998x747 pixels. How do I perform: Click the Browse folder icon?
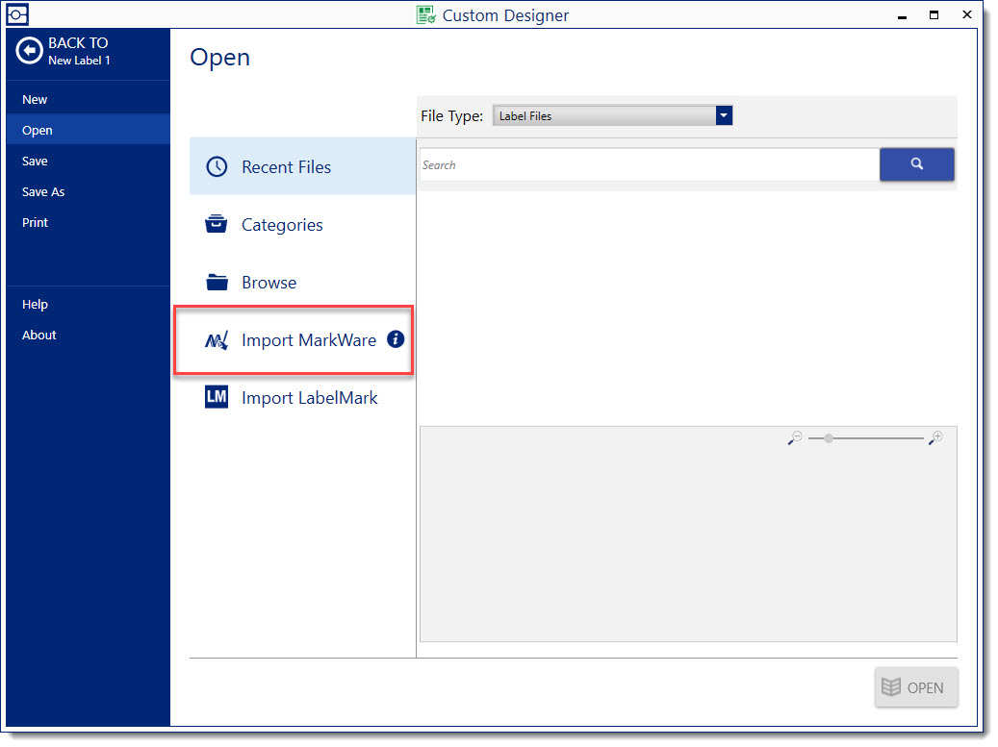click(217, 283)
